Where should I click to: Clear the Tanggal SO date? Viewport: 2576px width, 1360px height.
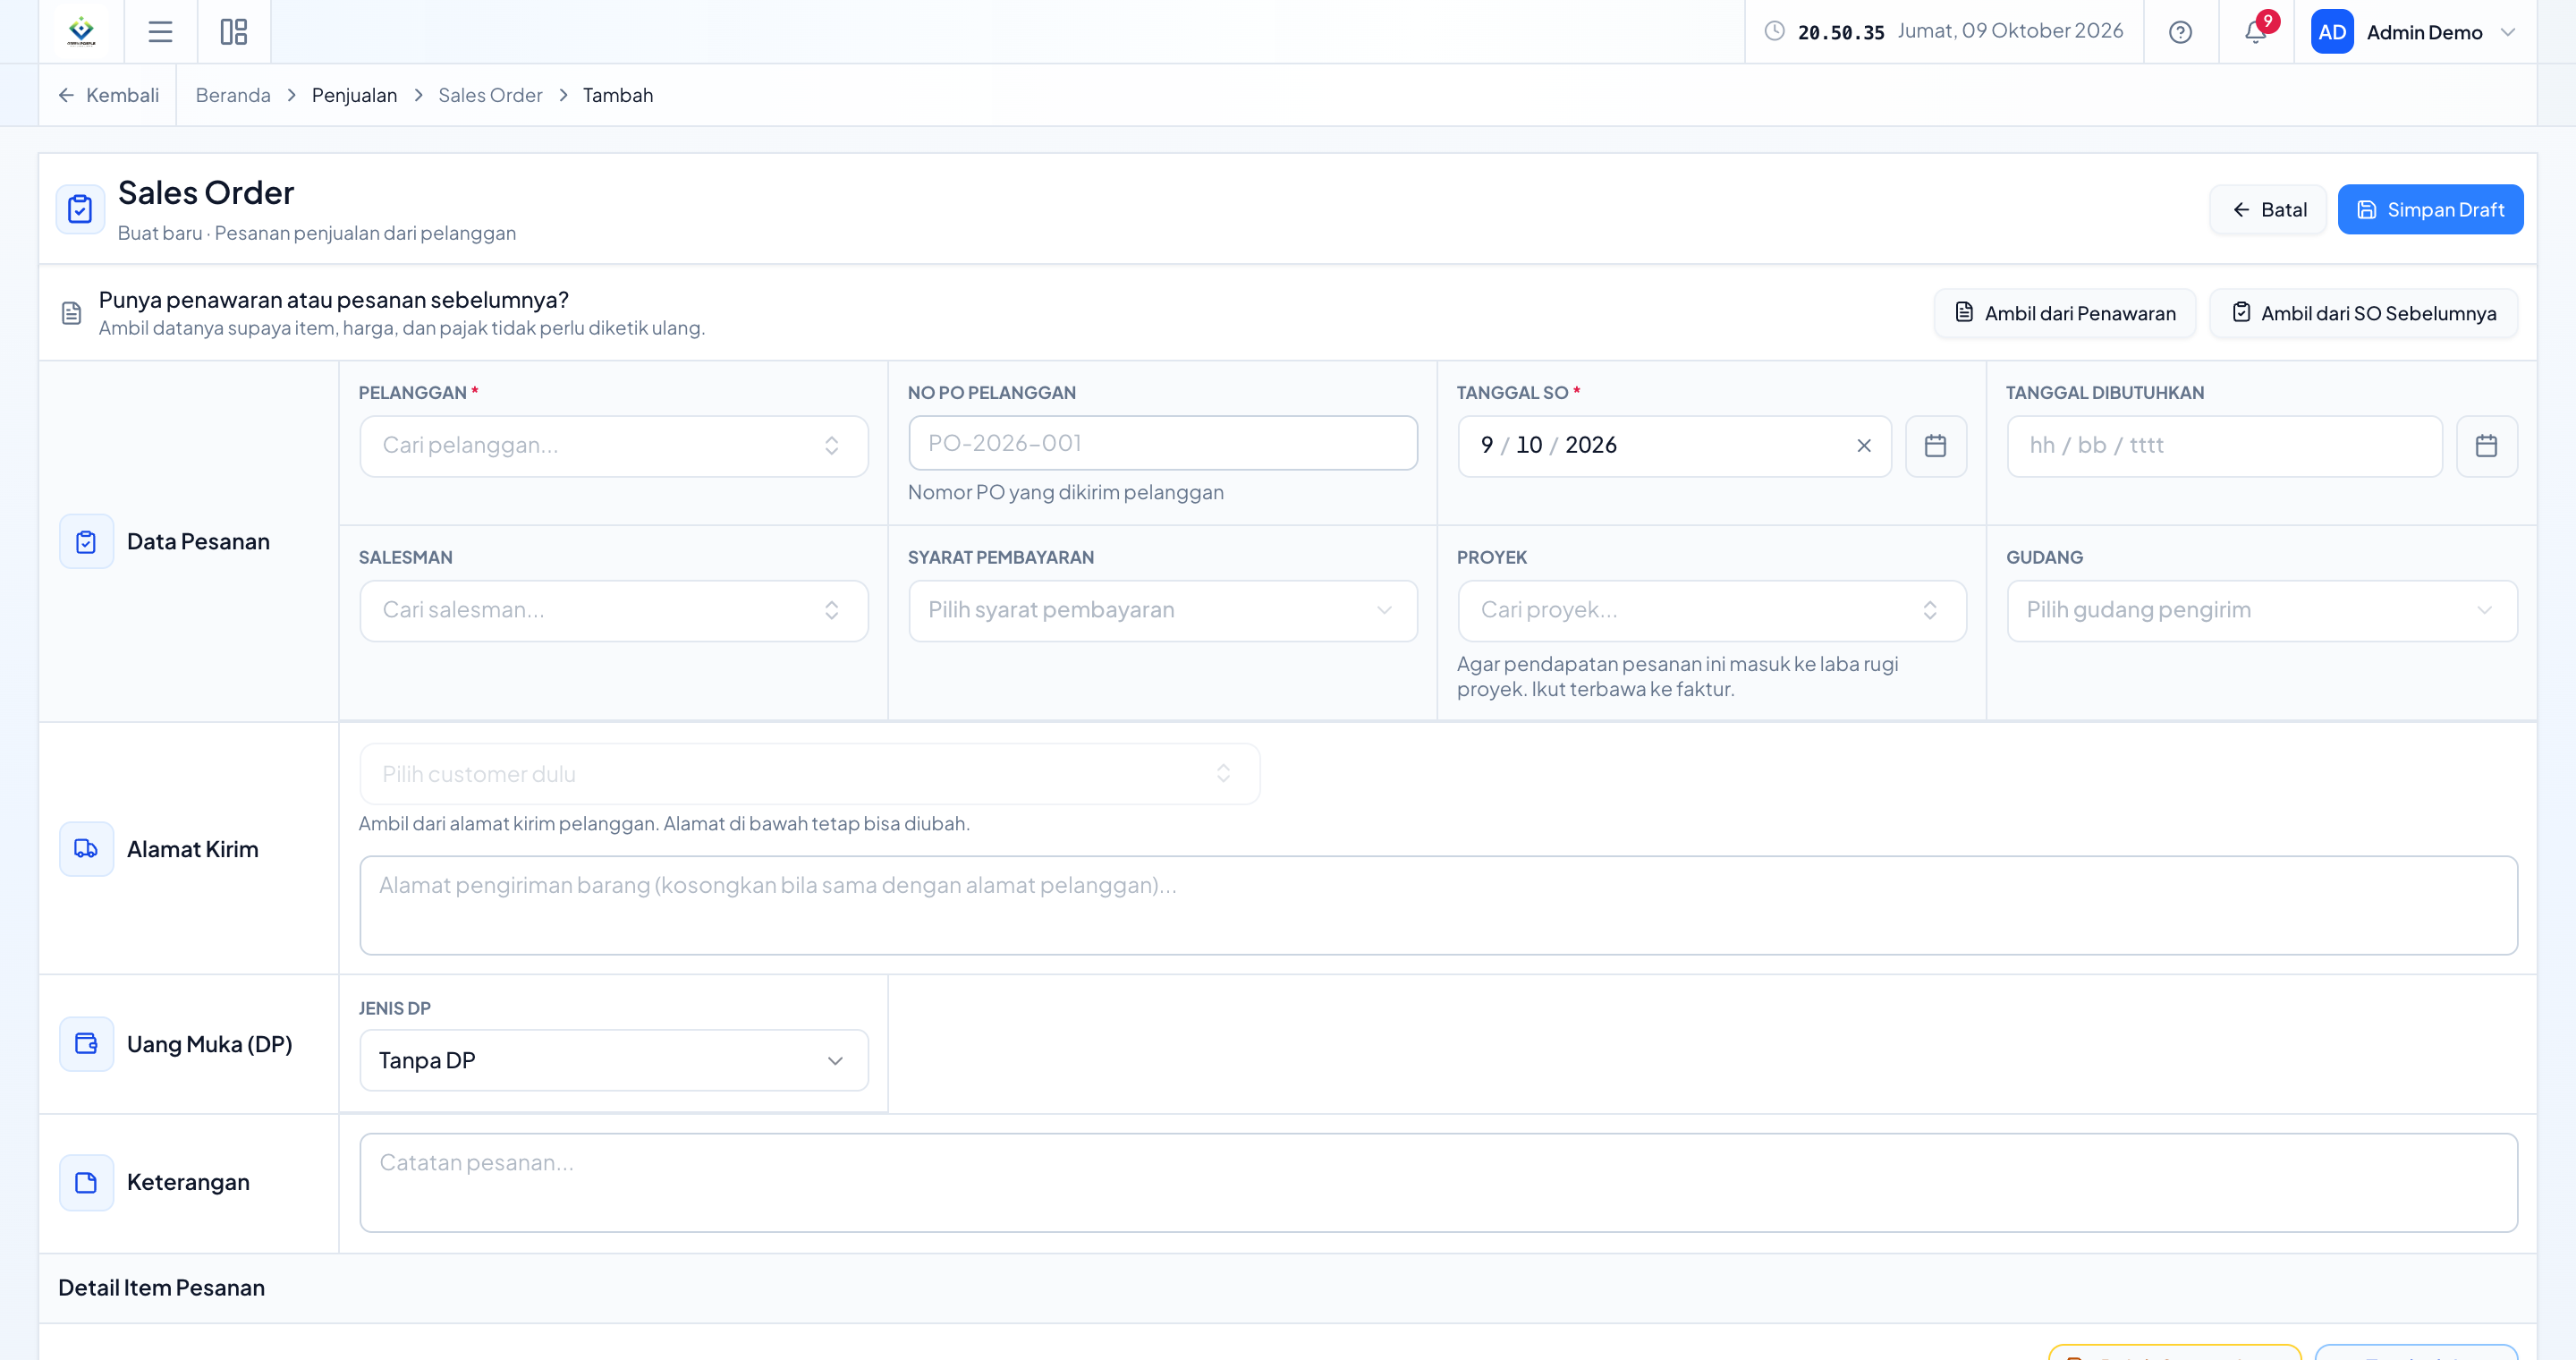point(1864,446)
